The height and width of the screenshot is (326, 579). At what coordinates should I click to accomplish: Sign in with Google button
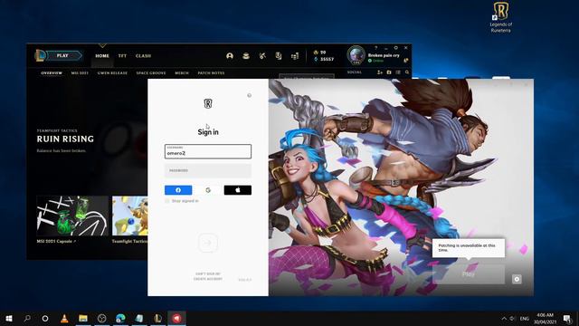[x=208, y=190]
